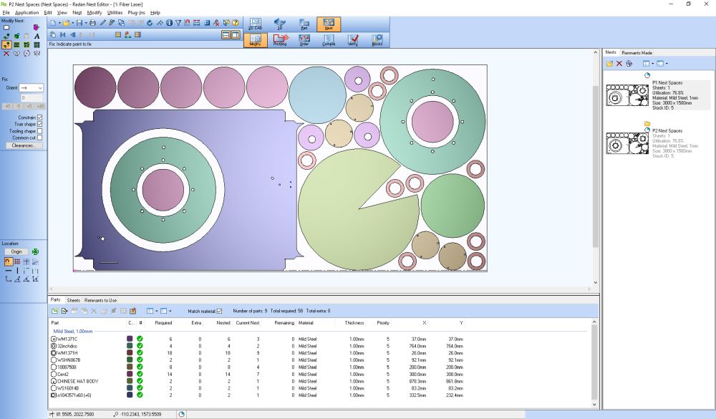Open the Utilities menu
This screenshot has width=716, height=419.
[115, 13]
